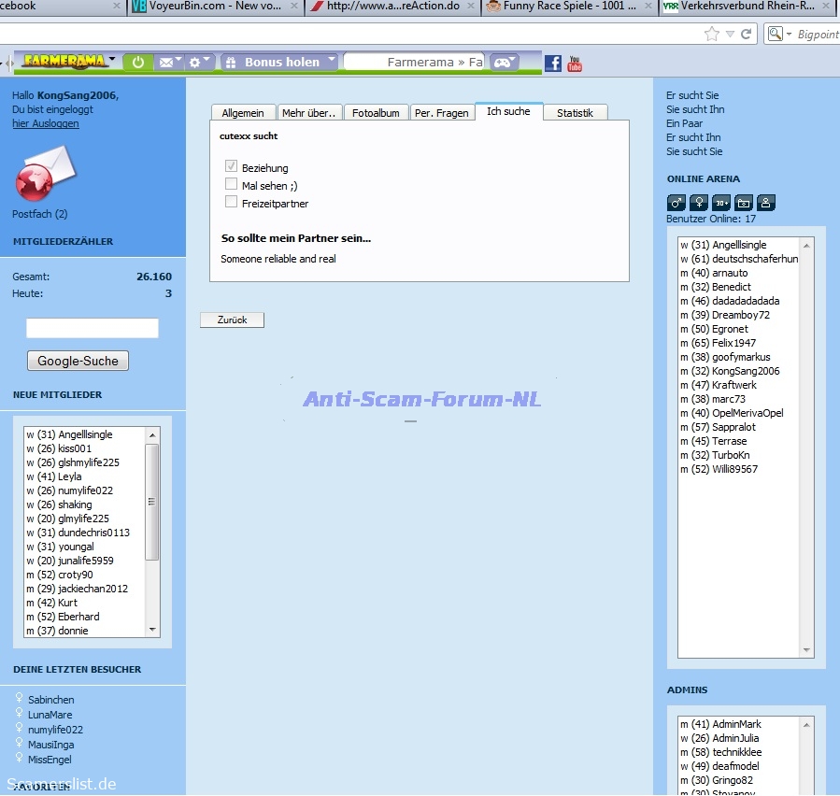
Task: Click the gamepad icon in Farmerama toolbar
Action: 504,63
